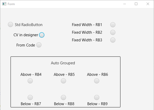Click the Below - RB8 text label
The width and height of the screenshot is (154, 110).
(64, 104)
